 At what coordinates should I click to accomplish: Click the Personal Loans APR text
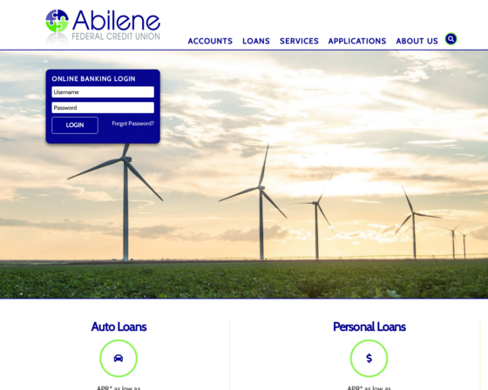[x=369, y=387]
